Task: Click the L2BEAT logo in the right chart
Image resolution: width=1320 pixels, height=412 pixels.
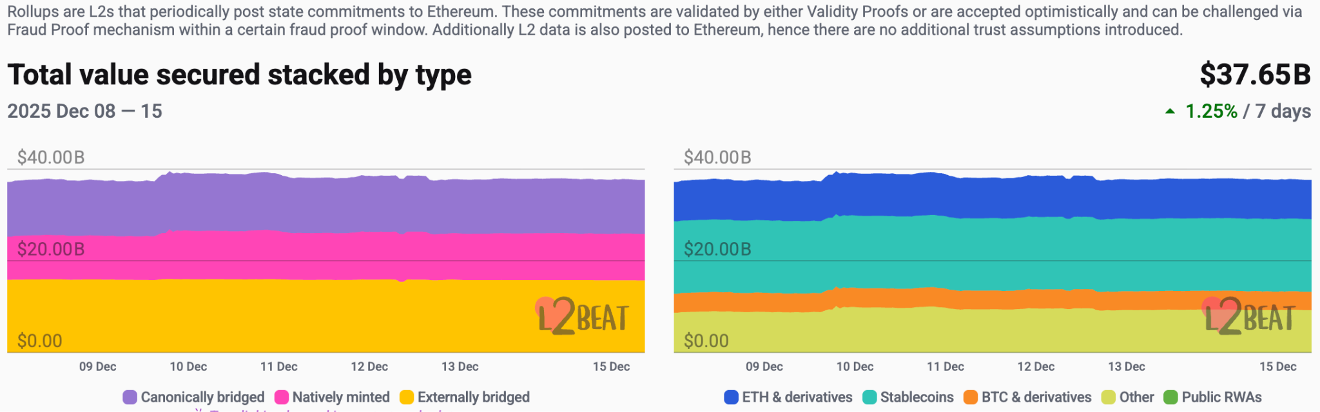Action: [x=1249, y=316]
